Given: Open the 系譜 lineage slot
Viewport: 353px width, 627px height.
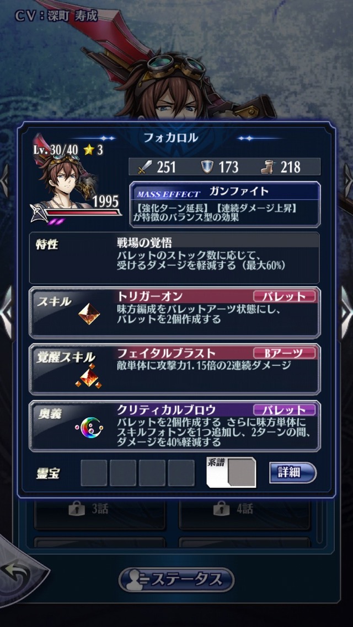Looking at the screenshot, I should (231, 472).
